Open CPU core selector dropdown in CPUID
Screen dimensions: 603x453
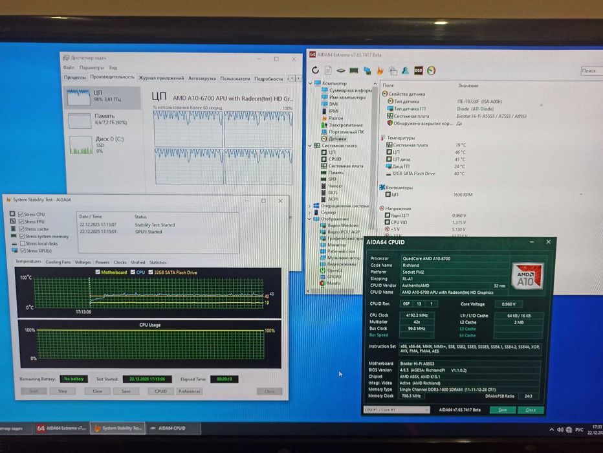pyautogui.click(x=397, y=410)
